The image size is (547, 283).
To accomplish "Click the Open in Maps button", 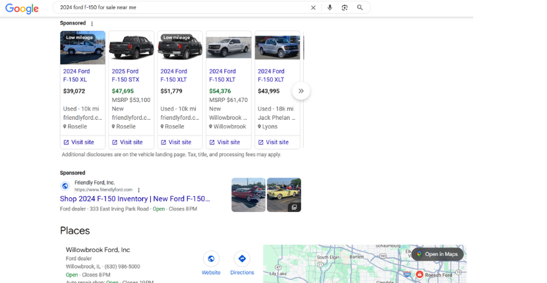I will click(x=438, y=255).
